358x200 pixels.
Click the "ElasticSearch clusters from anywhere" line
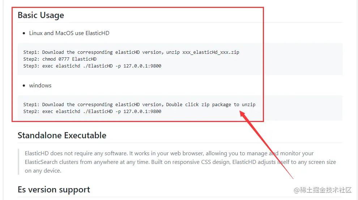coord(87,162)
